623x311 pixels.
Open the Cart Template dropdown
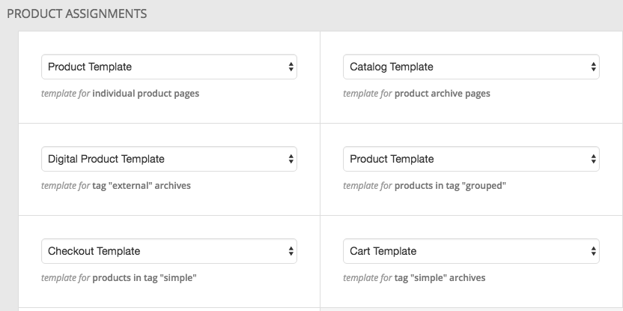[471, 251]
